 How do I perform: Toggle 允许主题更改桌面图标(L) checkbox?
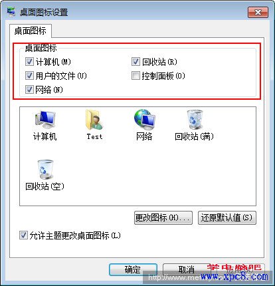pyautogui.click(x=23, y=235)
